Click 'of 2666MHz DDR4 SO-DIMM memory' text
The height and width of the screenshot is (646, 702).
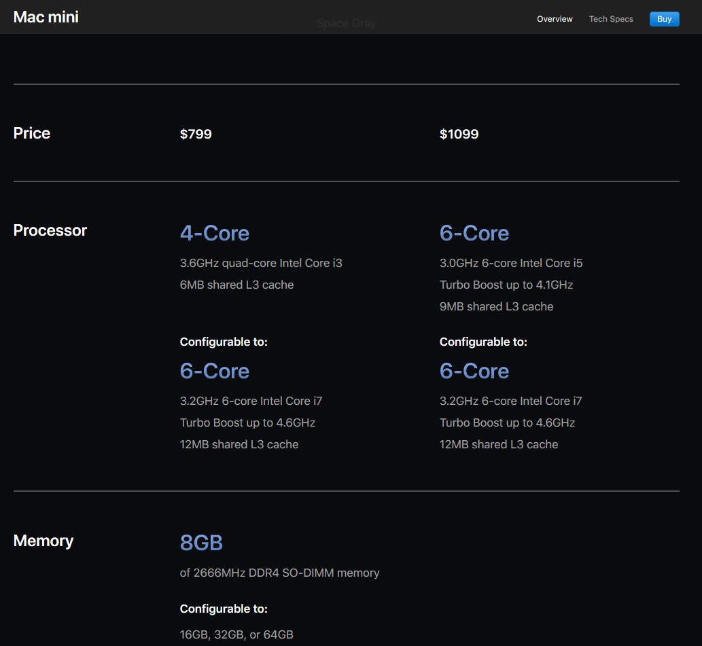[x=279, y=573]
